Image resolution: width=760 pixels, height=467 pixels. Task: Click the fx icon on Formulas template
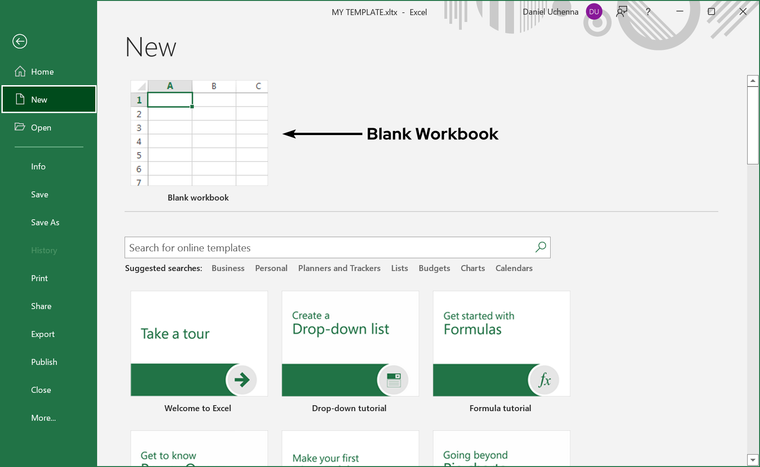[544, 380]
